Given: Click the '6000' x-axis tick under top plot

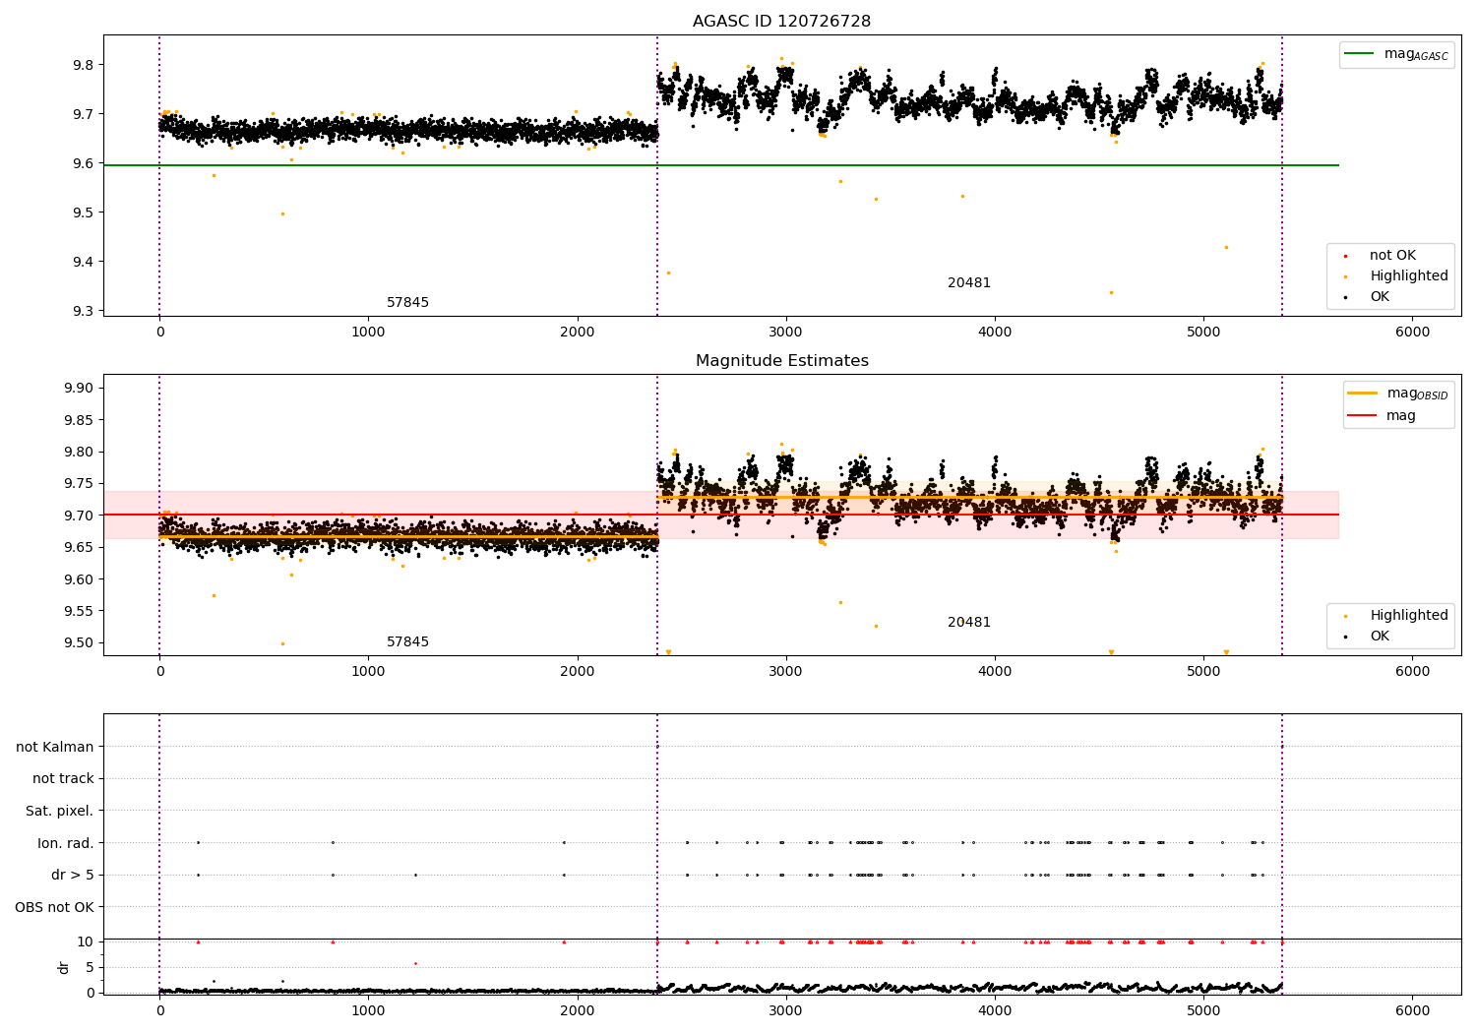Looking at the screenshot, I should click(x=1413, y=333).
